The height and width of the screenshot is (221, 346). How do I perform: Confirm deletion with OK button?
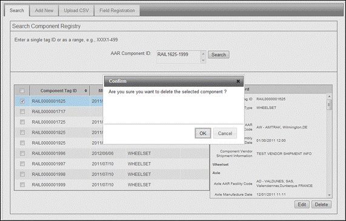[203, 133]
